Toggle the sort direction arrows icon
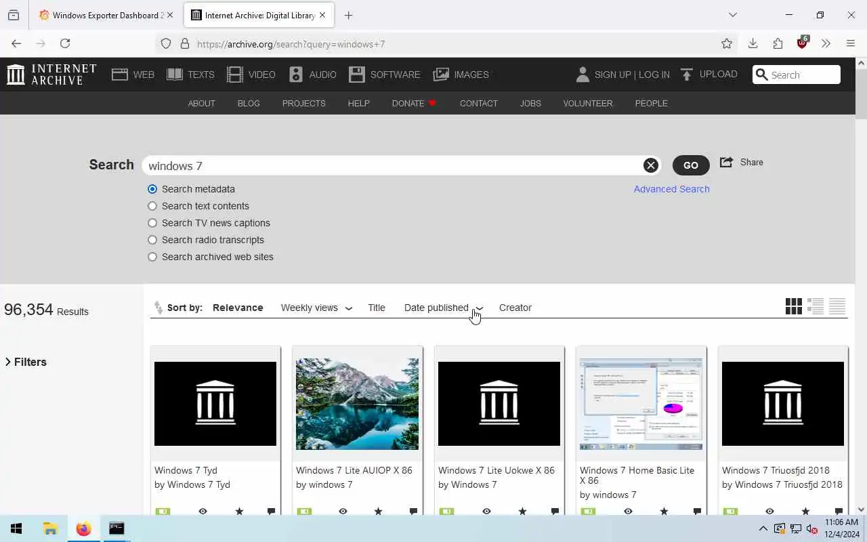867x542 pixels. 158,308
